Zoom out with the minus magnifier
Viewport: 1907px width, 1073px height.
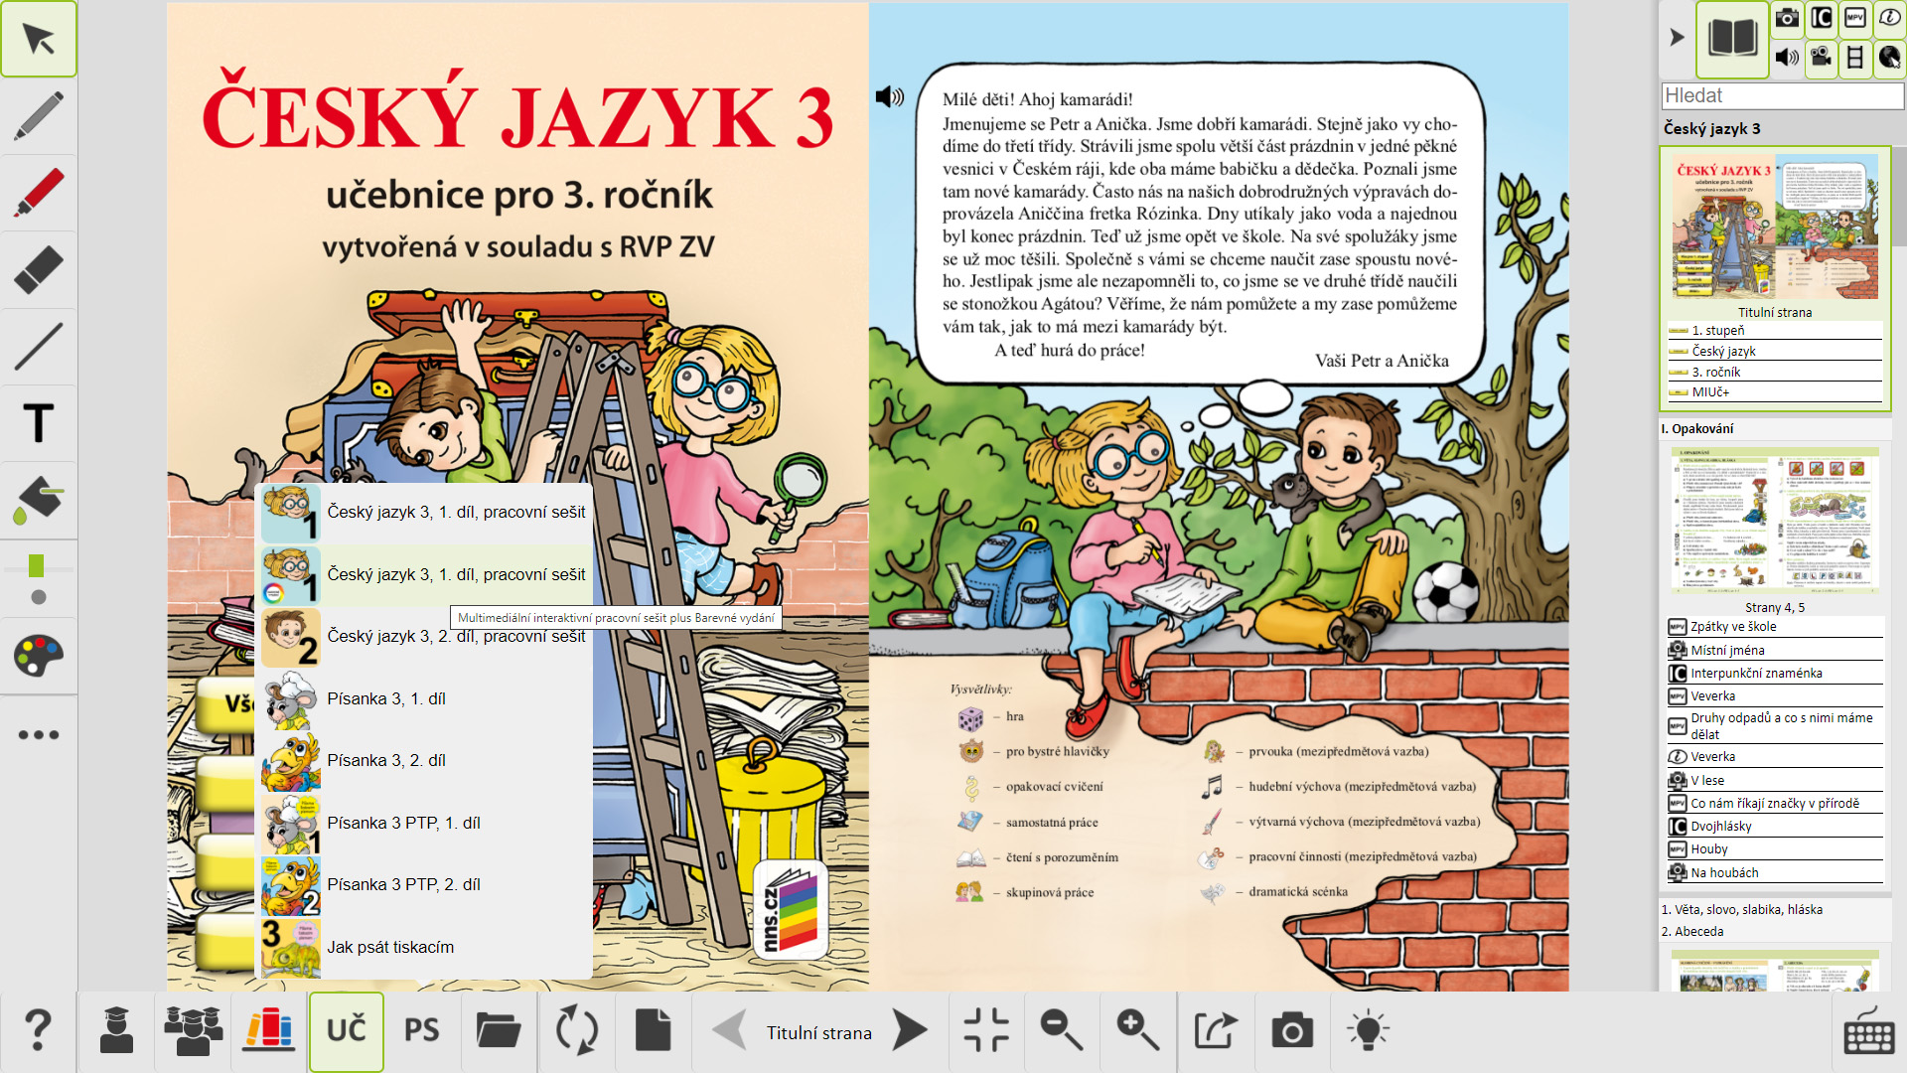tap(1061, 1030)
